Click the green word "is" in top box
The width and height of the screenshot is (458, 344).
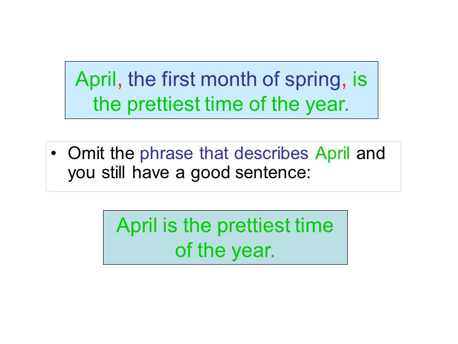coord(360,79)
